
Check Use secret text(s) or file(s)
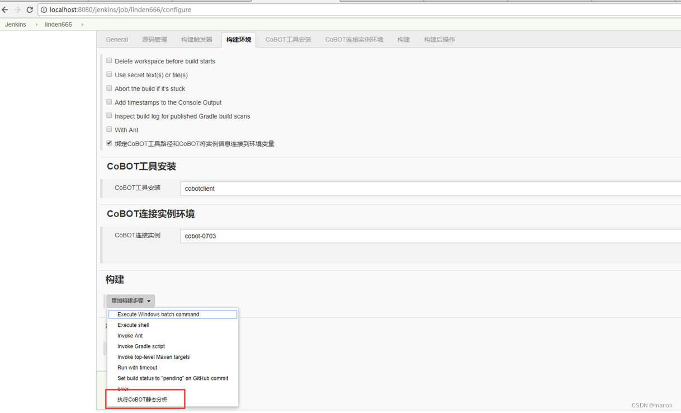coord(109,73)
